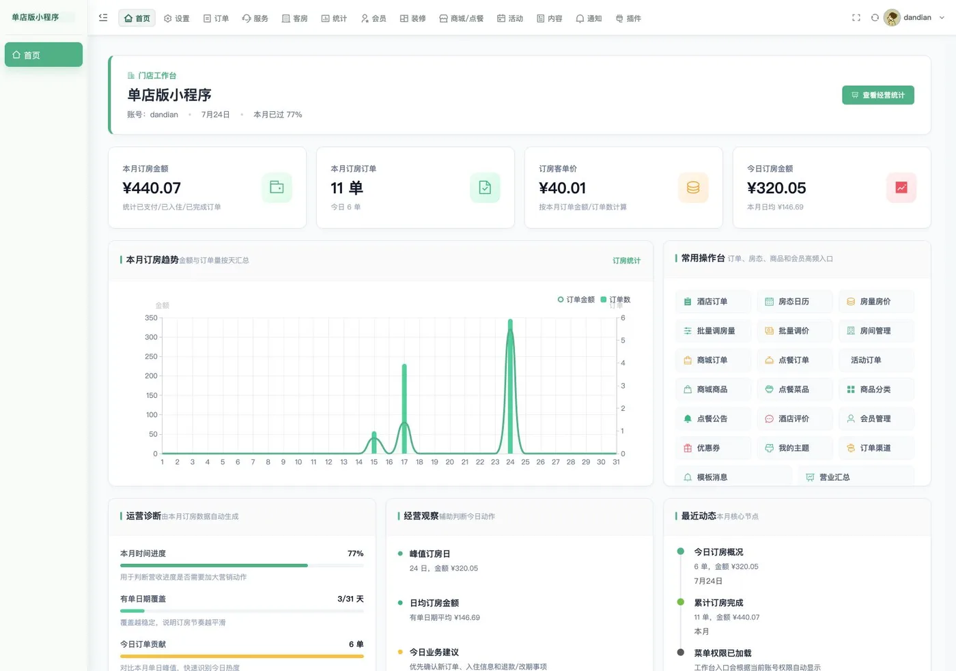Open 房态日历 shortcut
Screen dimensions: 956x671
(795, 301)
